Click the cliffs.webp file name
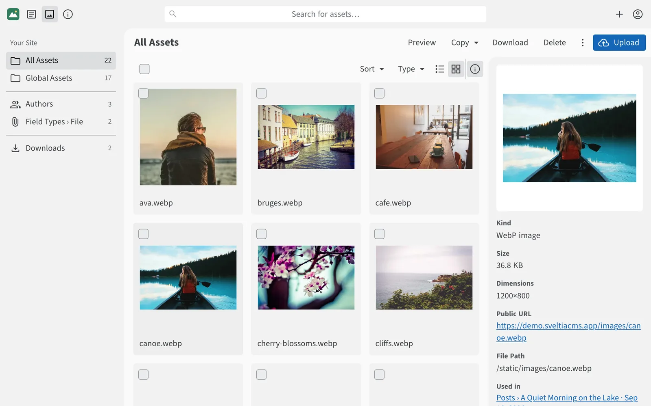The width and height of the screenshot is (651, 406). pos(394,343)
